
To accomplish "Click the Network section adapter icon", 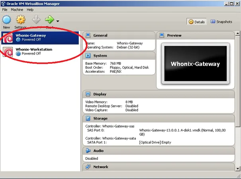I will 88,167.
